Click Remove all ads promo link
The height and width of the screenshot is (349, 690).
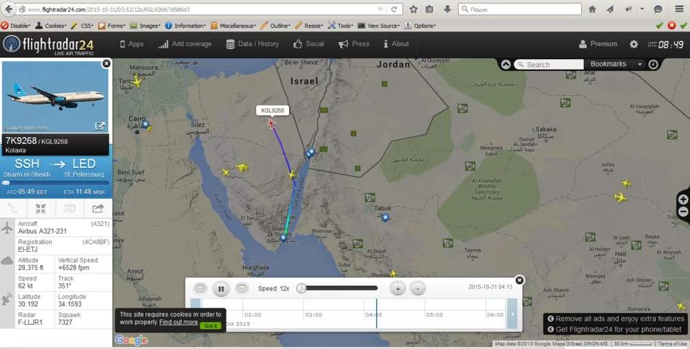pos(615,319)
